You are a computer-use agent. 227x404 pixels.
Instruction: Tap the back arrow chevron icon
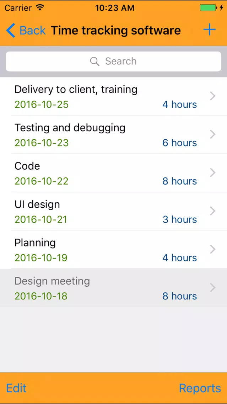point(11,30)
